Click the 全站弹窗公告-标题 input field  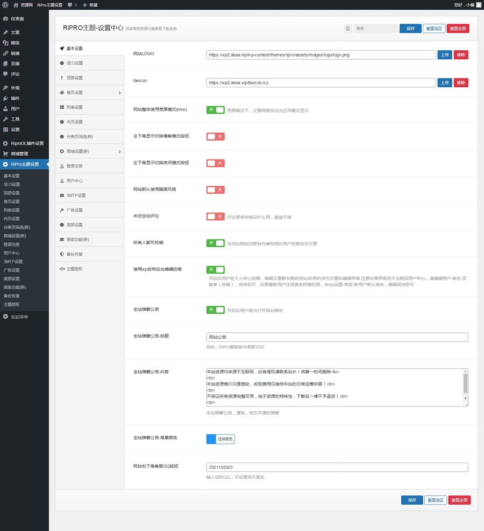point(337,337)
